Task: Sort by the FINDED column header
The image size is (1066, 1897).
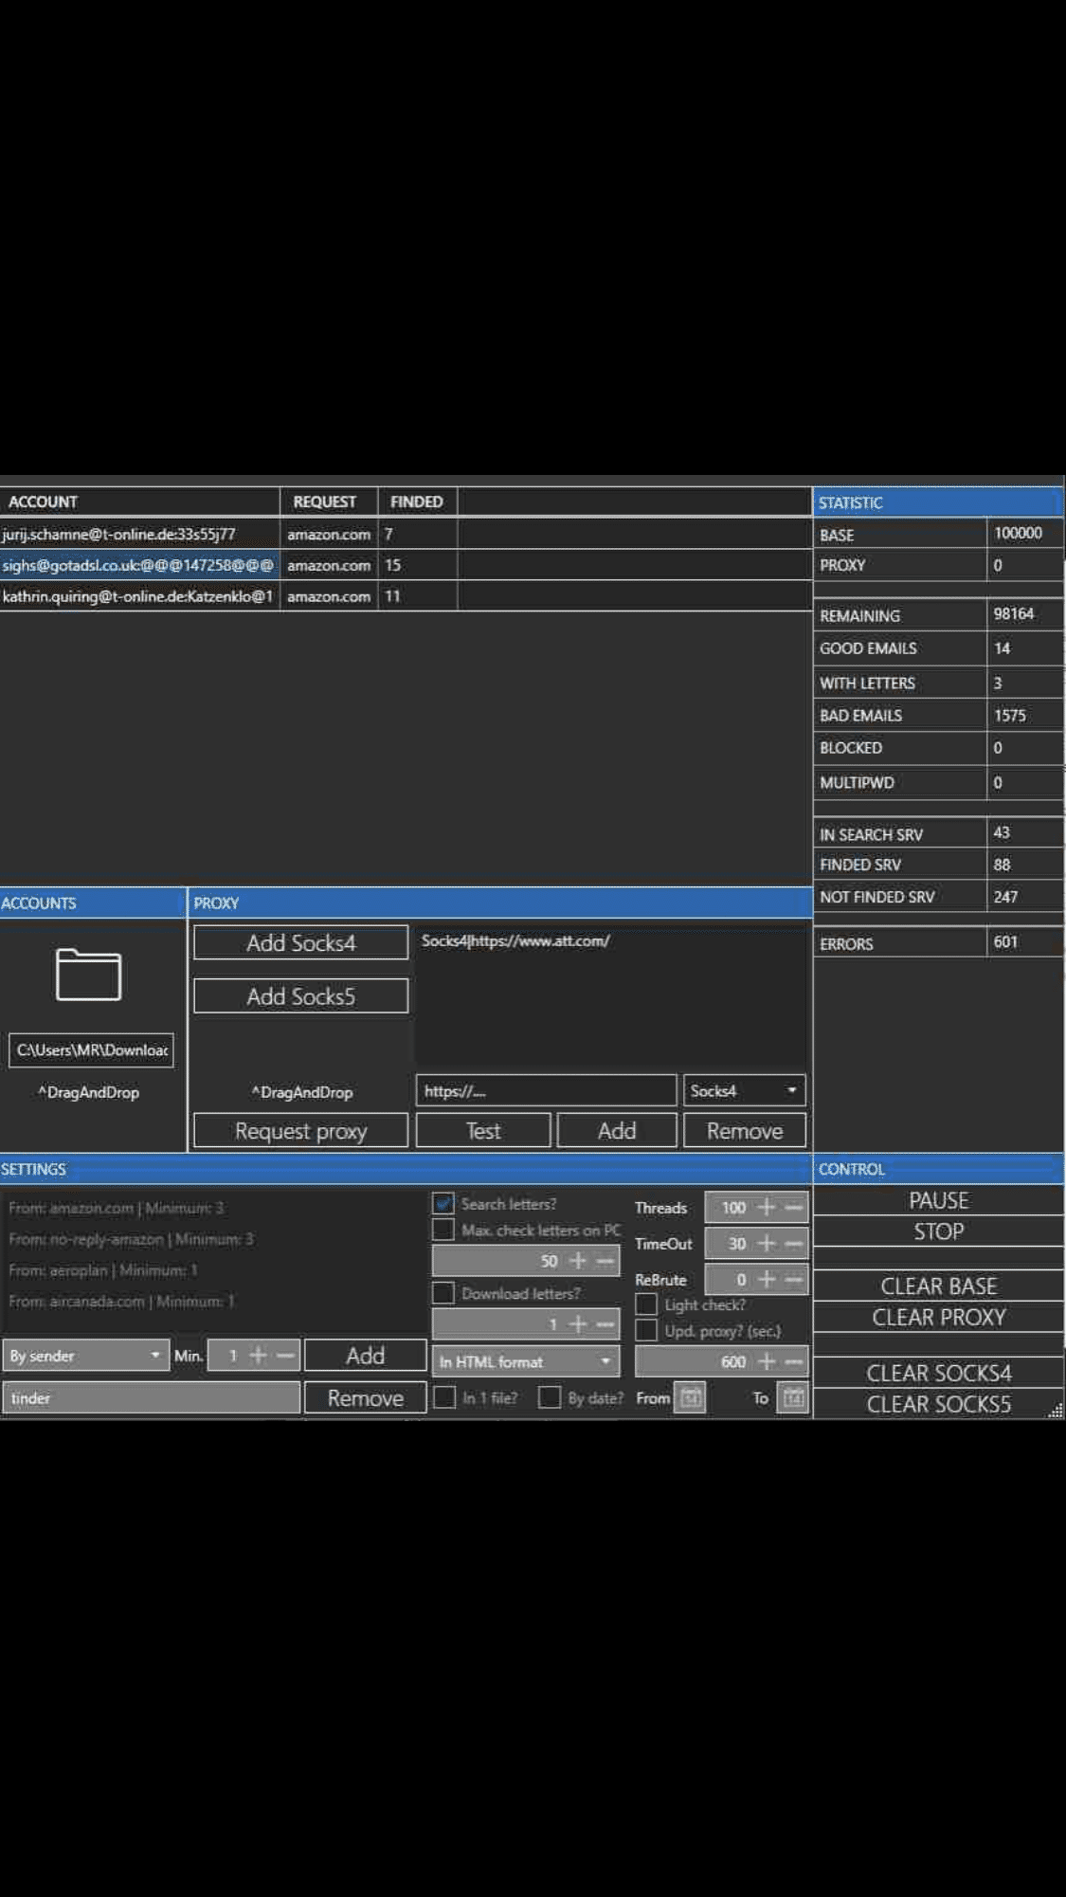Action: point(416,502)
